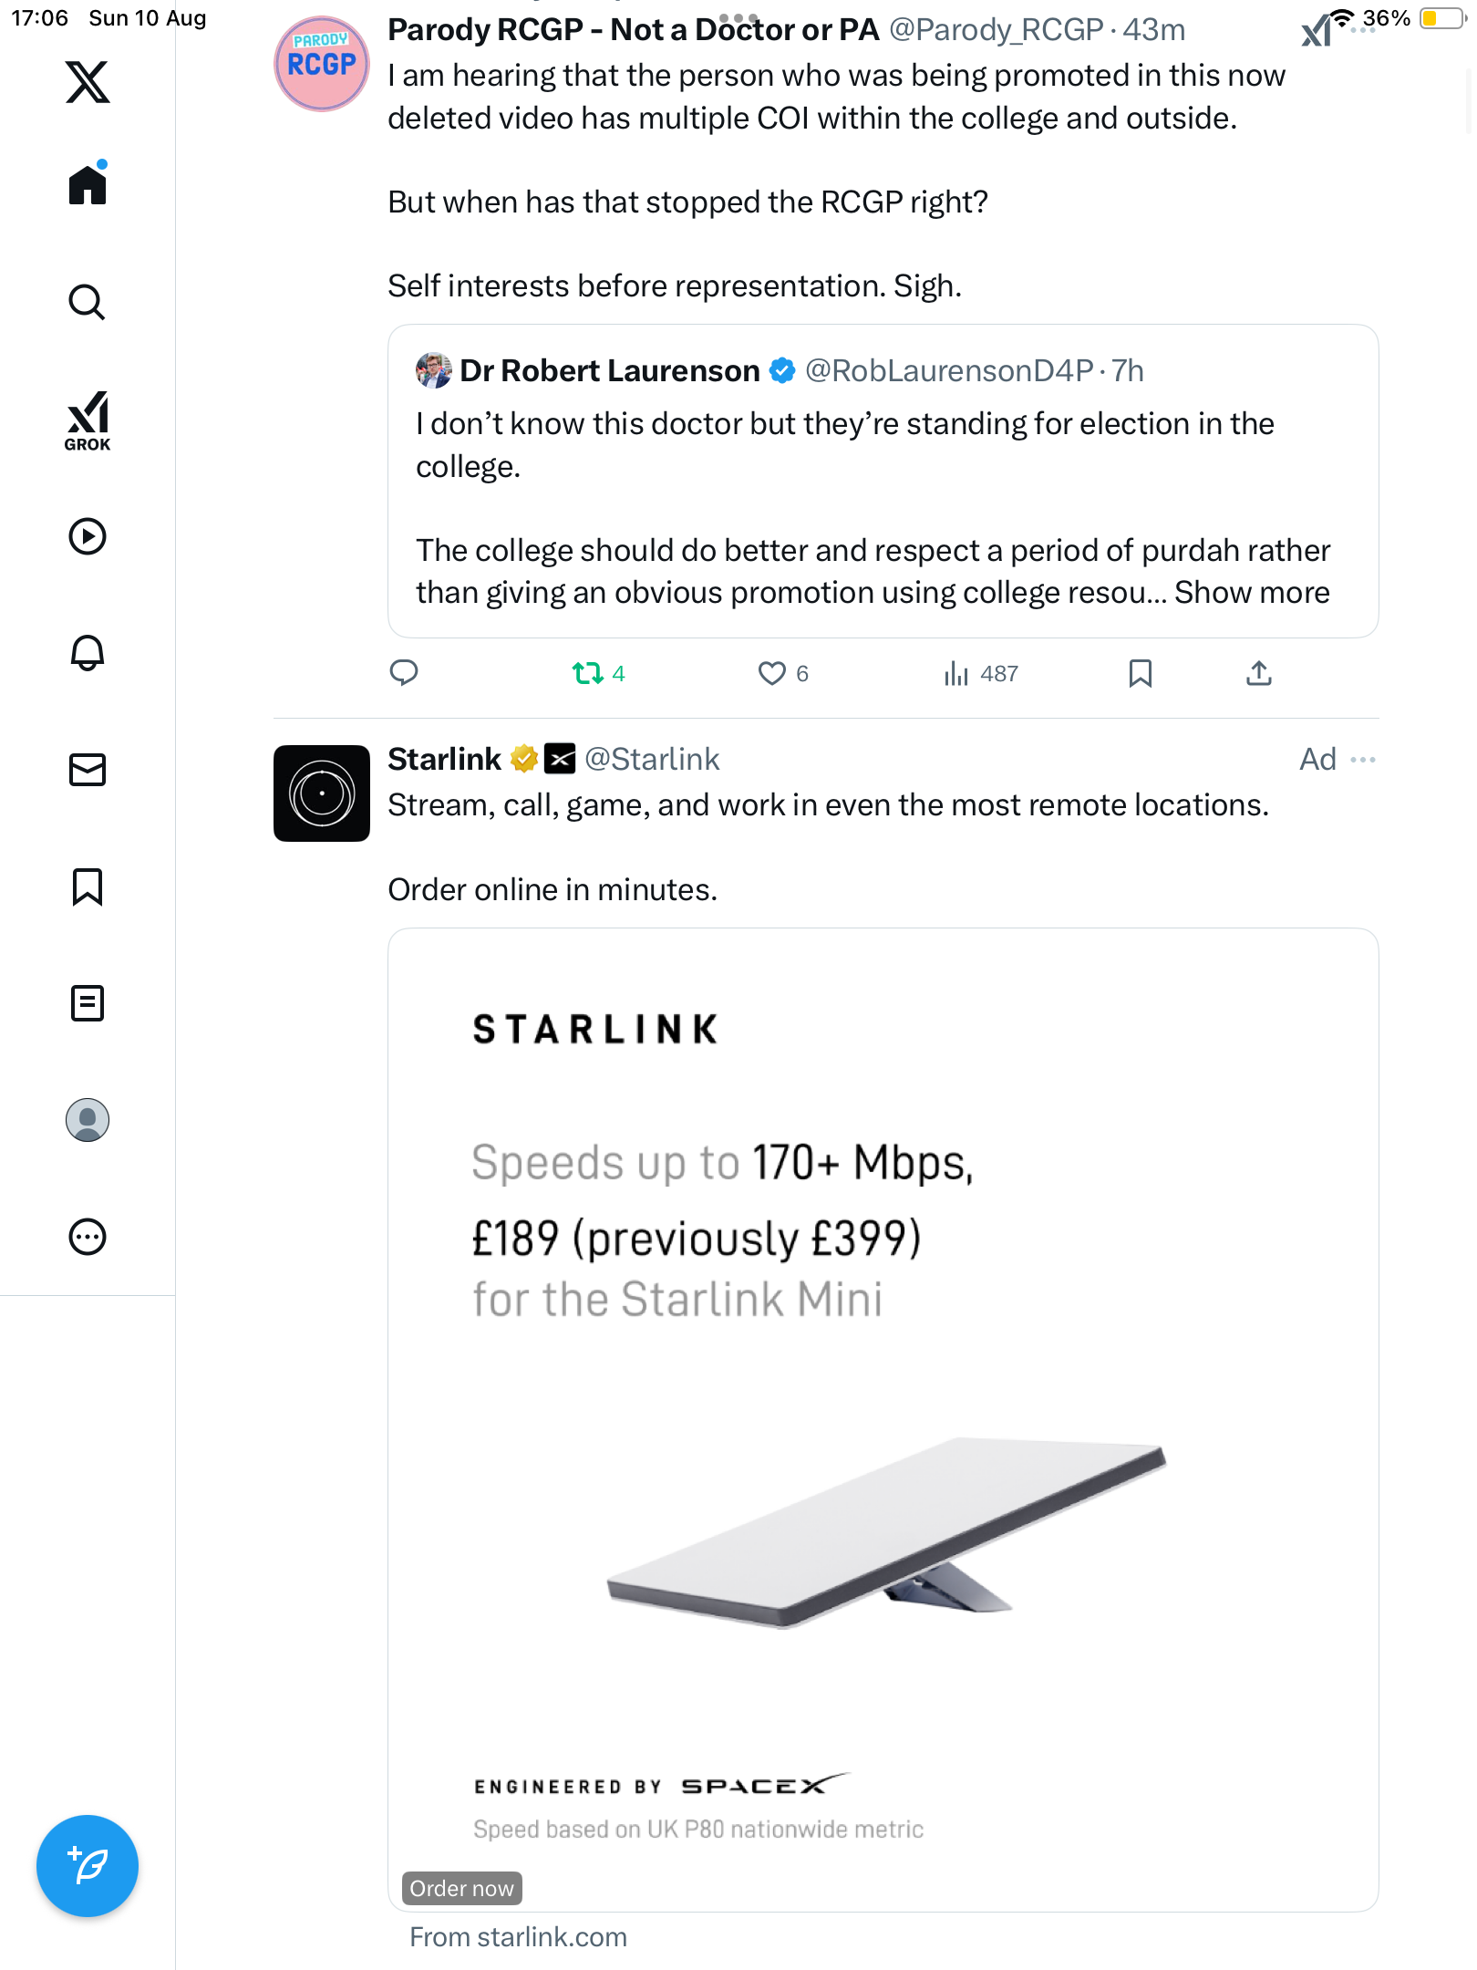Bookmark the Parody RCGP post
The image size is (1477, 1970).
click(1140, 674)
